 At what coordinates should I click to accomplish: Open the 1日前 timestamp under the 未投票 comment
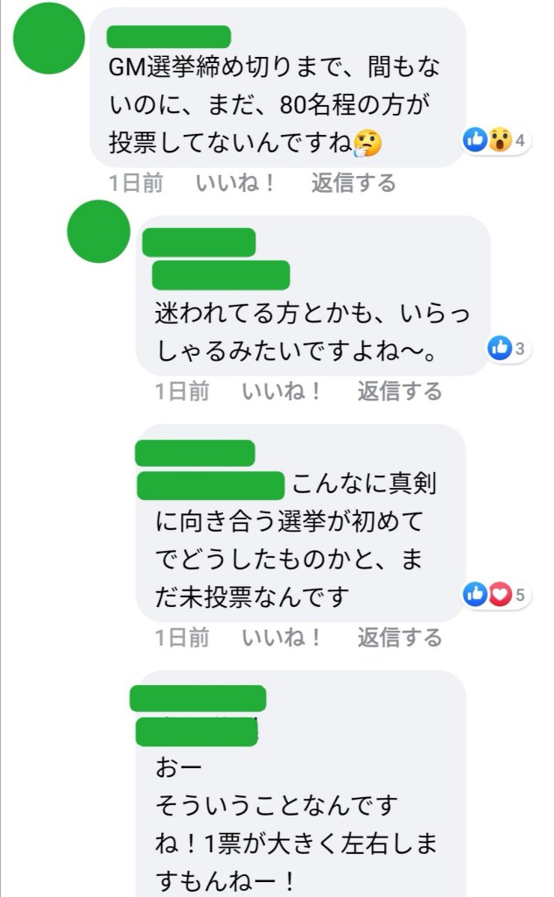point(182,638)
